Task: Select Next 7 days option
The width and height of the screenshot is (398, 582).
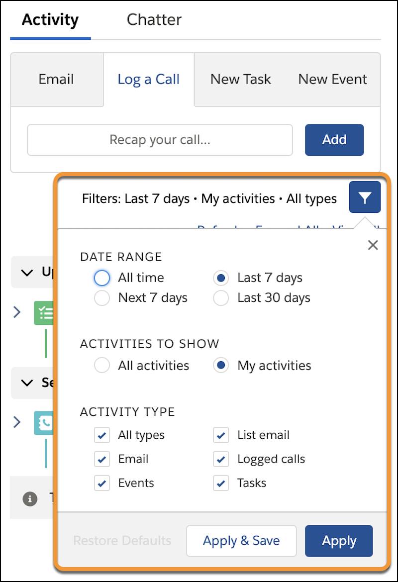Action: point(101,297)
